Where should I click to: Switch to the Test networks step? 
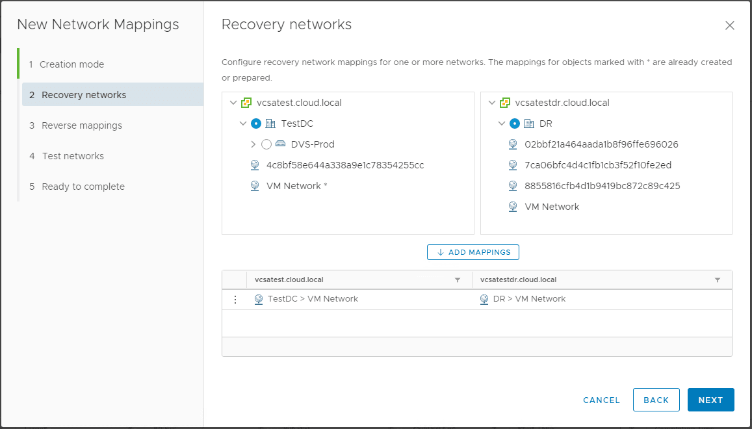(x=72, y=155)
